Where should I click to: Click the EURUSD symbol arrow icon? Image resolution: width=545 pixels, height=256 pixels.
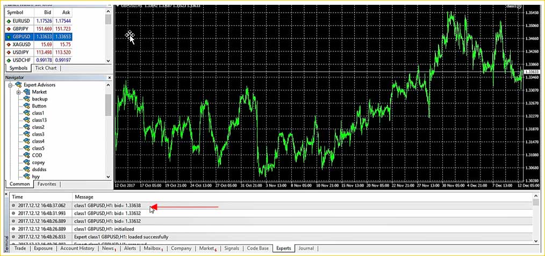[9, 21]
